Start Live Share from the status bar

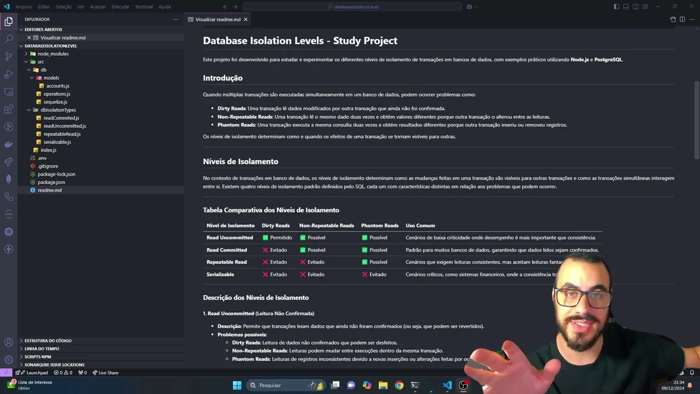(106, 373)
